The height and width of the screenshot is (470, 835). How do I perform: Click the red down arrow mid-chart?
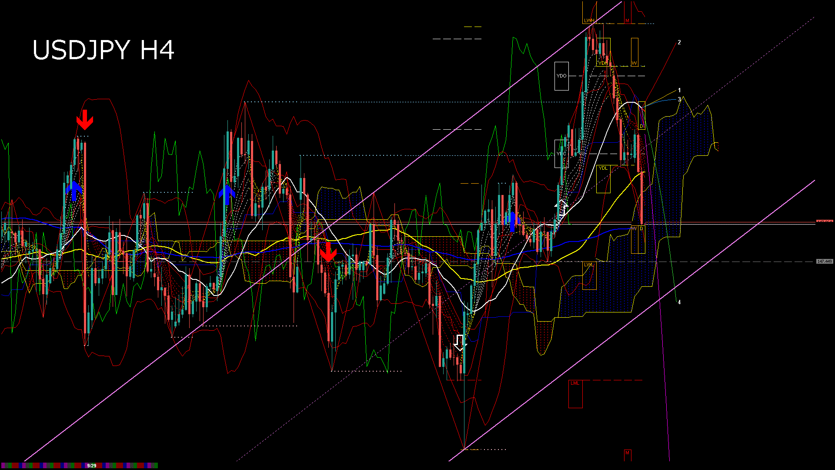[328, 252]
